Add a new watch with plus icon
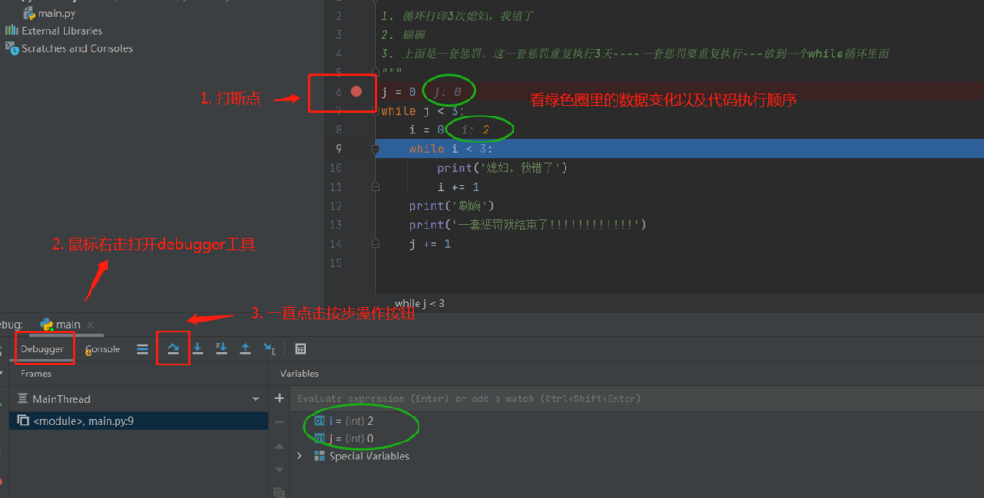The width and height of the screenshot is (984, 498). [280, 399]
